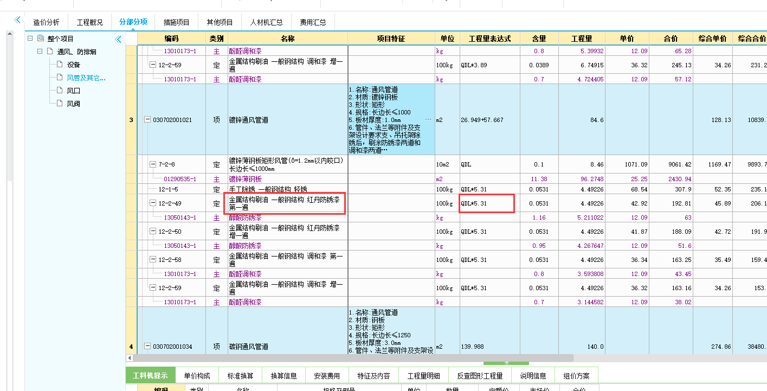
Task: Select the 说明信息 bottom tab
Action: point(533,375)
